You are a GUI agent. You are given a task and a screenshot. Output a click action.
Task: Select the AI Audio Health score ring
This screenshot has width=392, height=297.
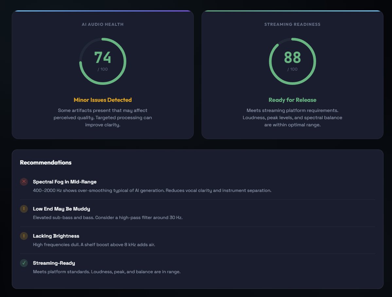103,61
